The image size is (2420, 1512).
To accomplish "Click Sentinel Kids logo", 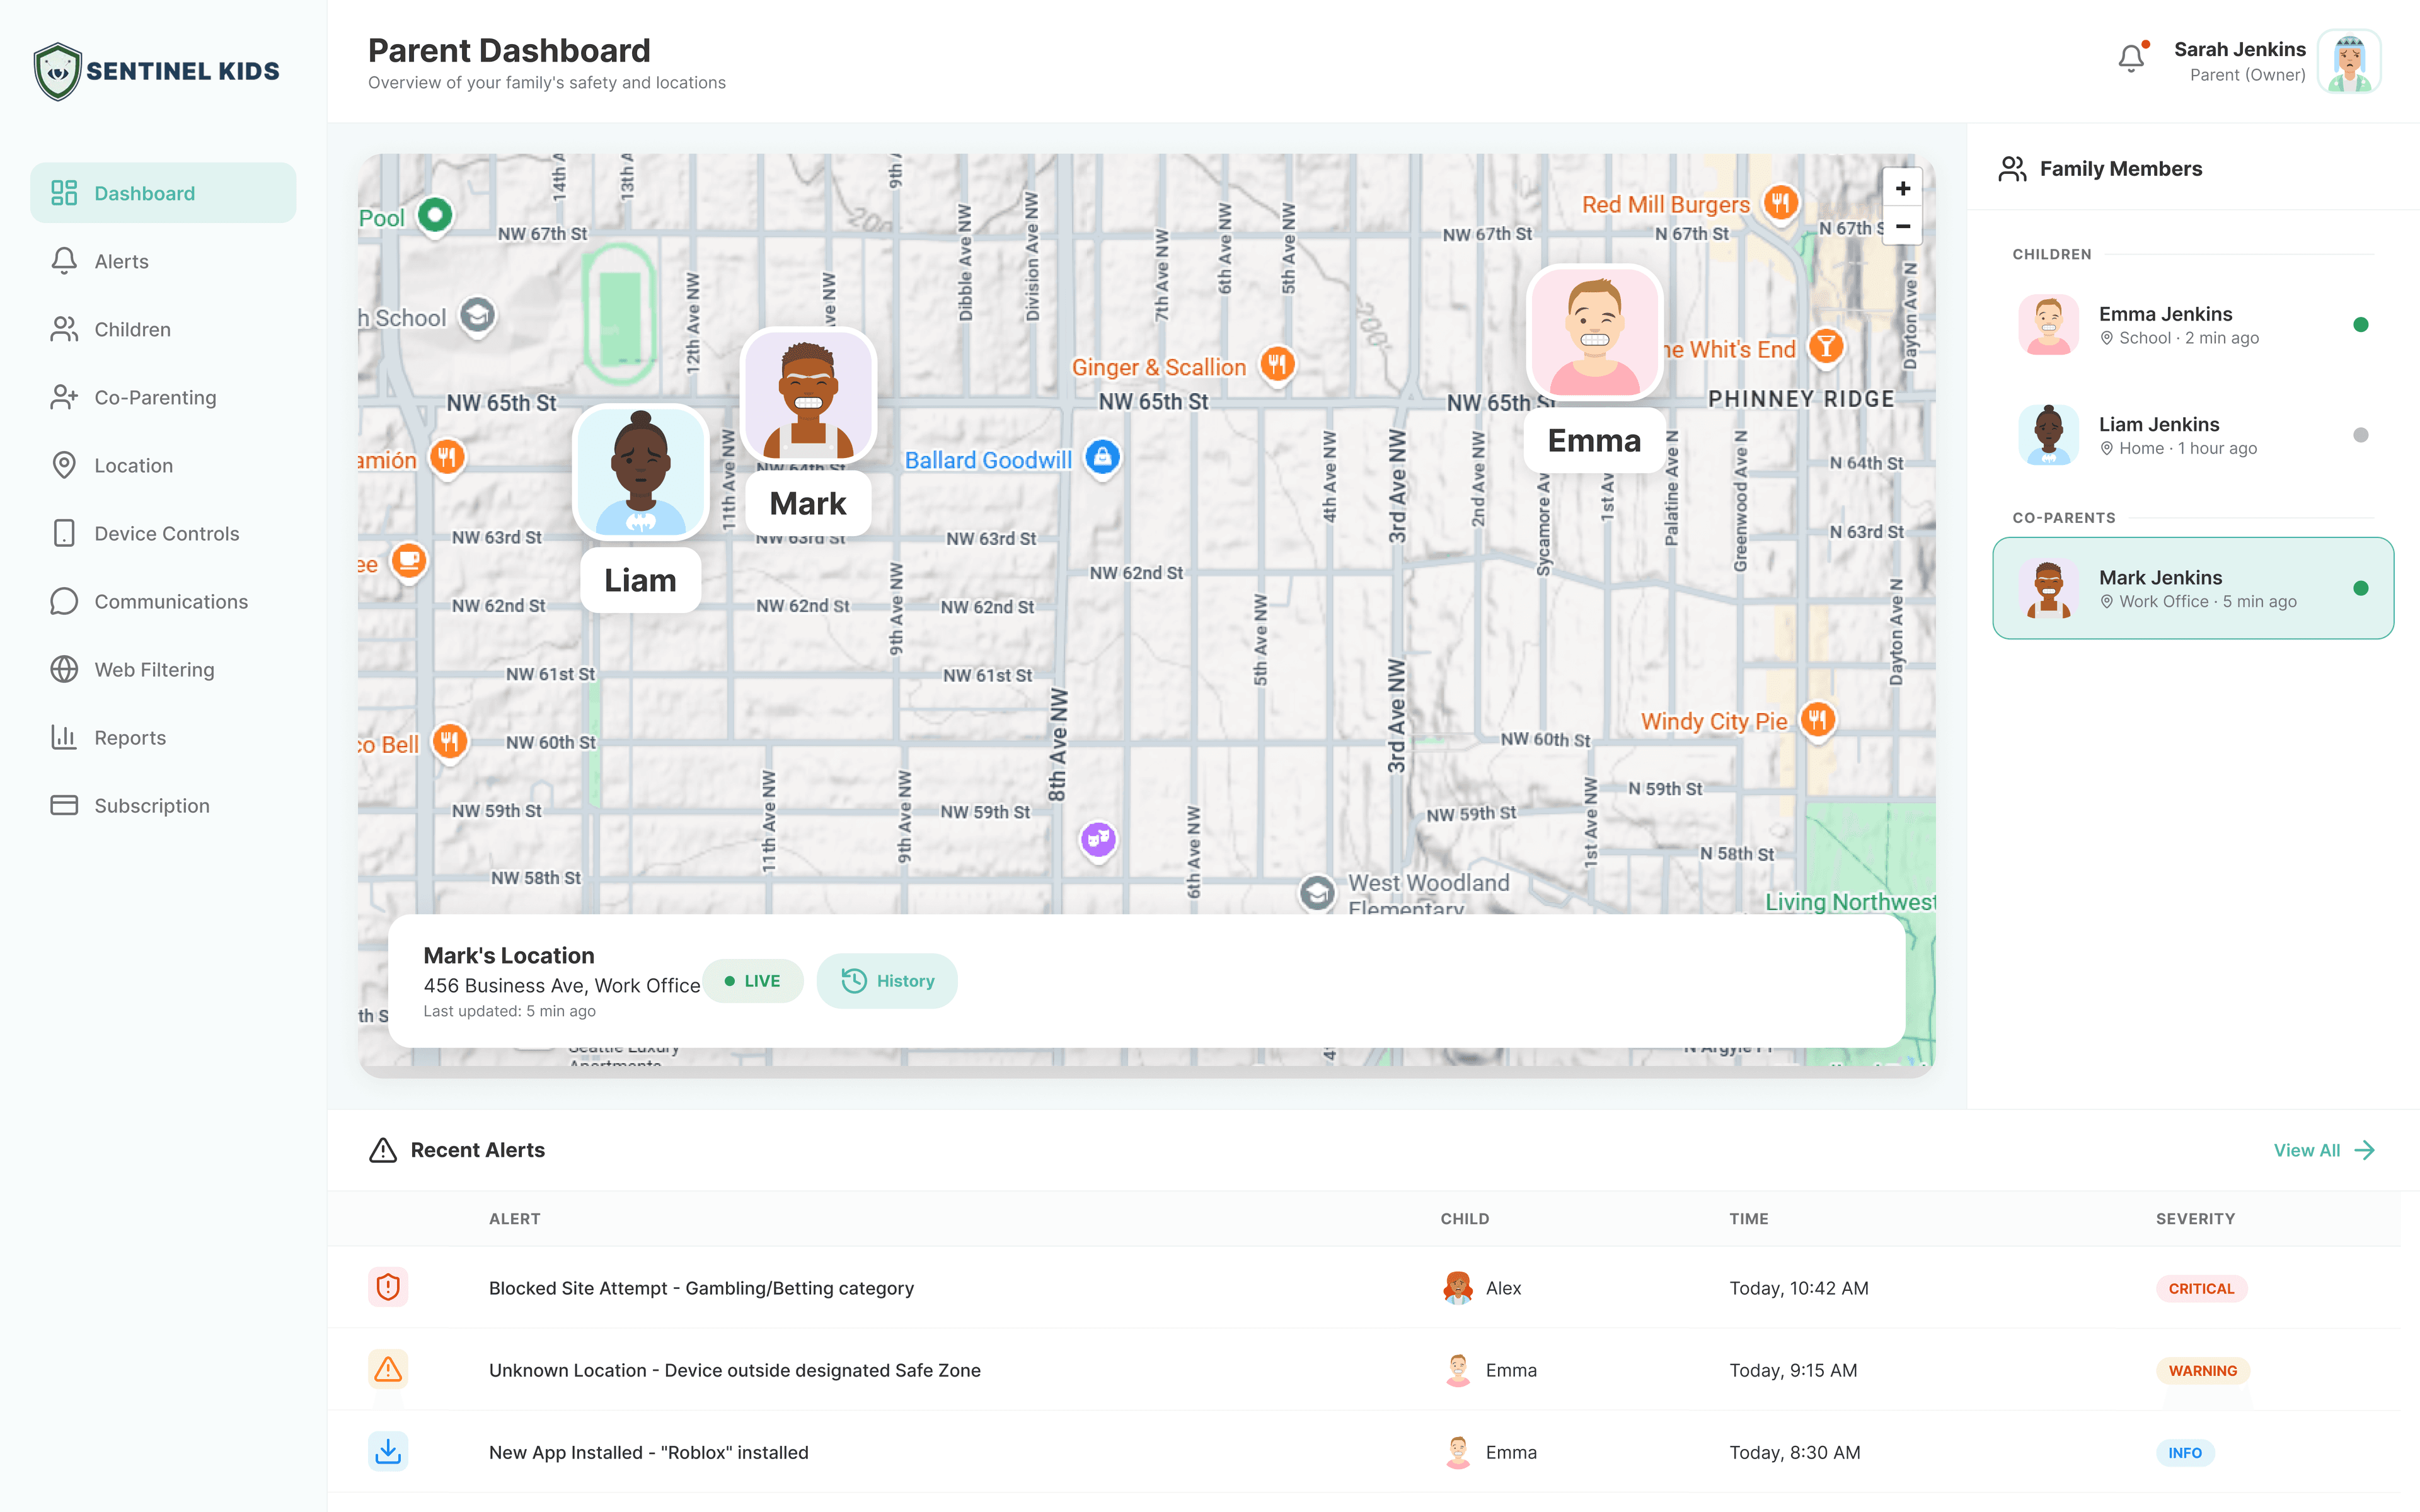I will click(x=157, y=71).
